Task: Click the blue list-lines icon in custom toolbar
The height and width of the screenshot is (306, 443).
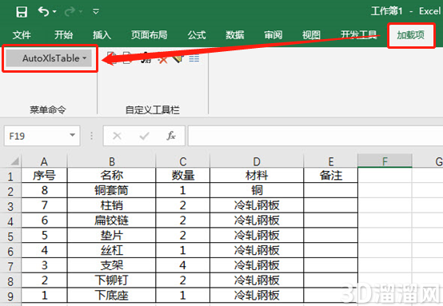Action: 194,58
